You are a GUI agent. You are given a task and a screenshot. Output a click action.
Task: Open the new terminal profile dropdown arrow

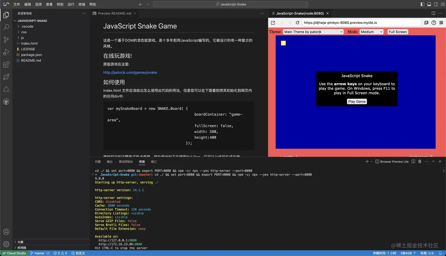click(371, 162)
